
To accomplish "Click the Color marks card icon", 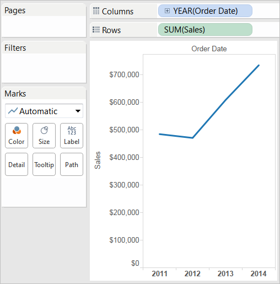I will click(17, 130).
